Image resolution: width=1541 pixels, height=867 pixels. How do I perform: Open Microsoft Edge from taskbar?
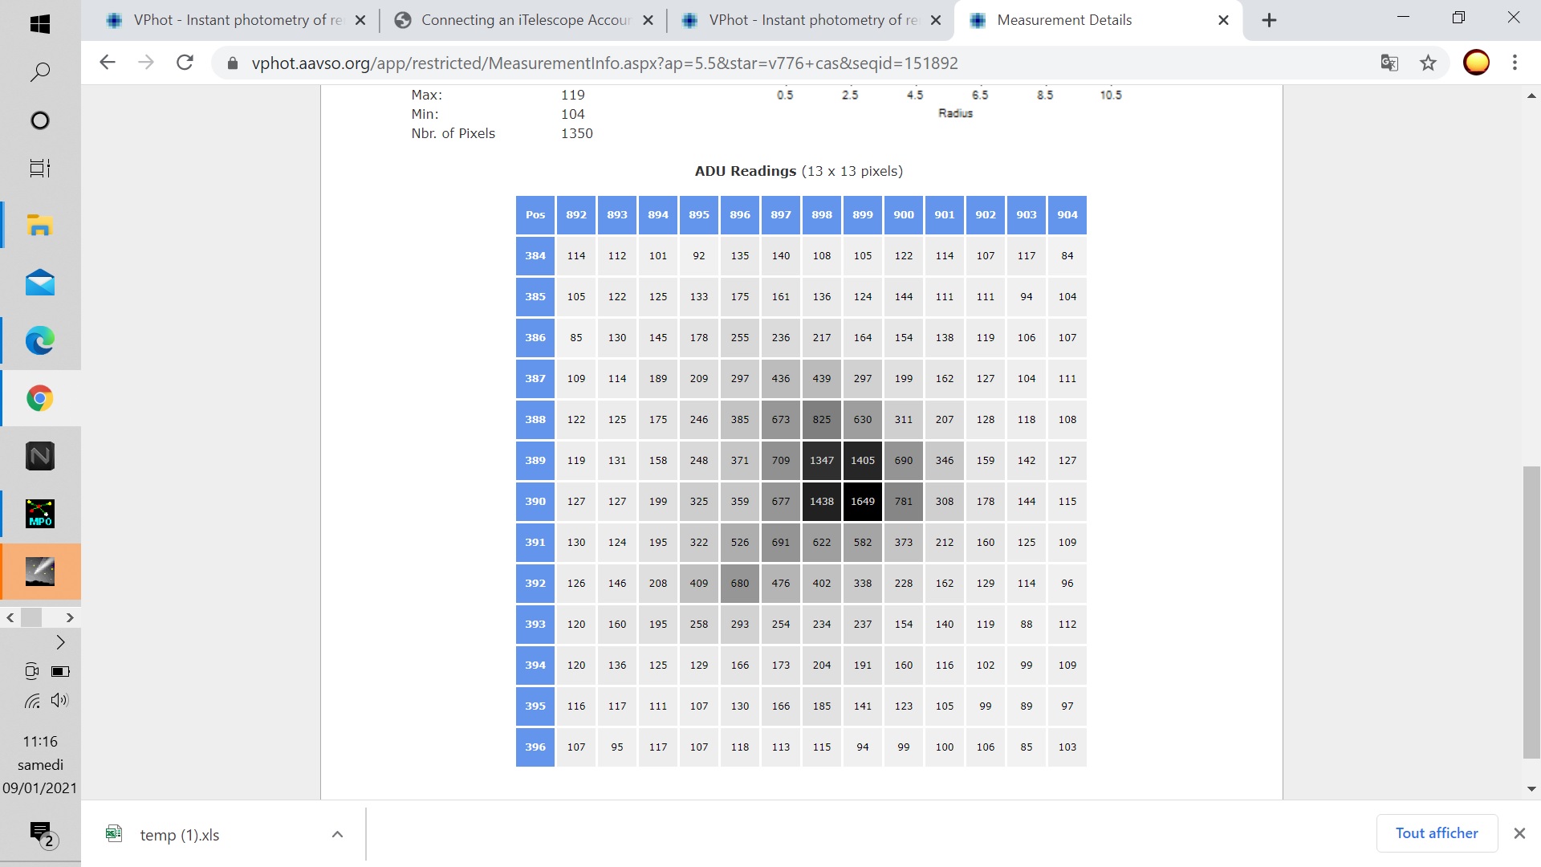click(x=39, y=340)
